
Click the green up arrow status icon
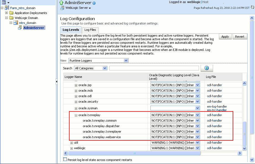(61, 2)
